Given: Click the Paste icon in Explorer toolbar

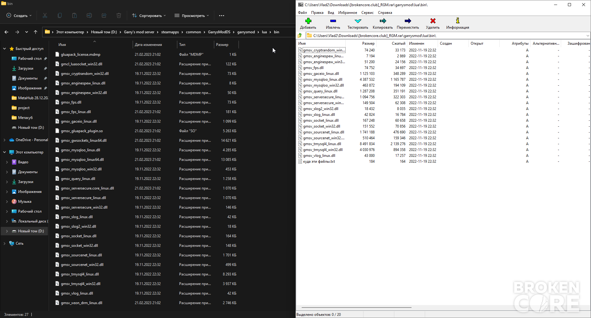Looking at the screenshot, I should click(x=74, y=15).
